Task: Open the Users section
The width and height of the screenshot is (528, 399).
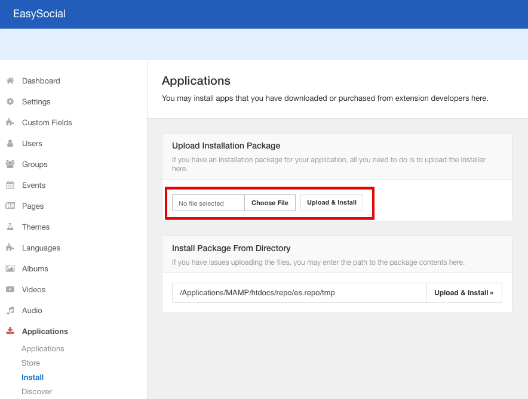Action: (32, 143)
